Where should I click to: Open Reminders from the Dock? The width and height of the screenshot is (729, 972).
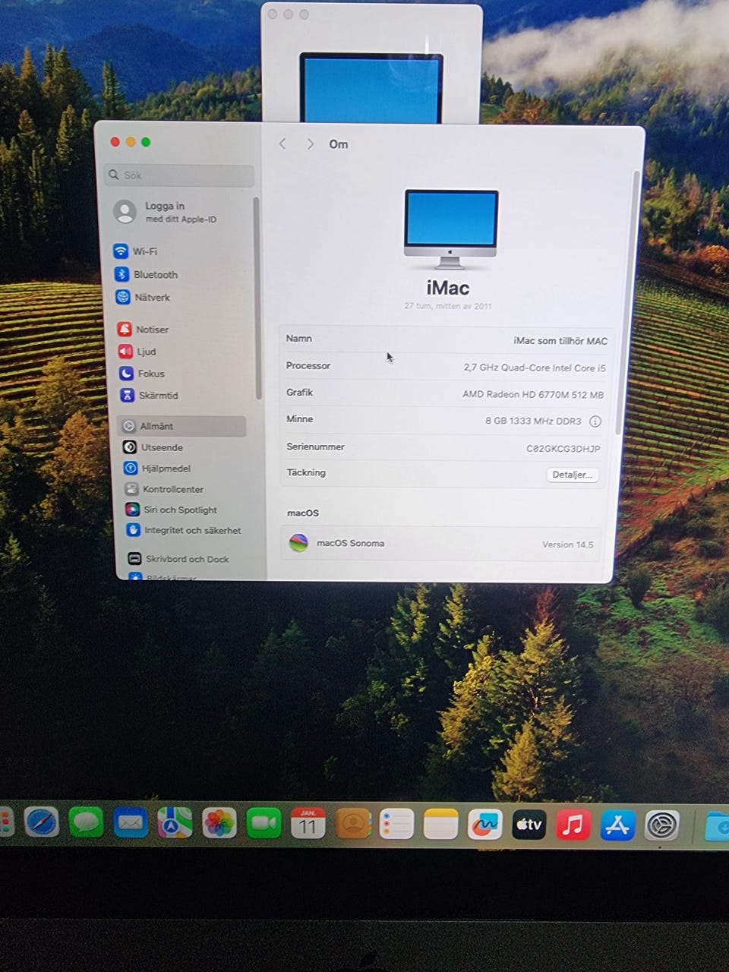tap(396, 824)
